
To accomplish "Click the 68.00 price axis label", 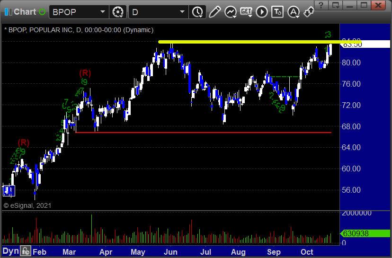I will [x=351, y=126].
